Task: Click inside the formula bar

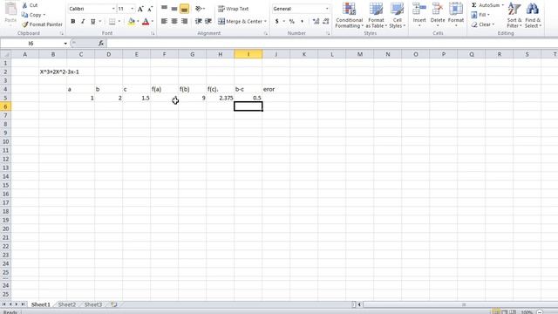Action: 331,44
